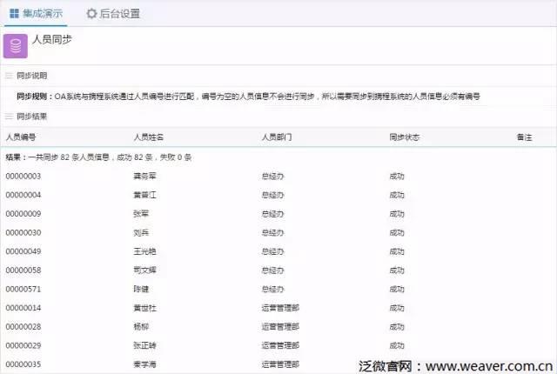Image resolution: width=557 pixels, height=374 pixels.
Task: Click the purple database icon for 人员同步
Action: pyautogui.click(x=16, y=46)
